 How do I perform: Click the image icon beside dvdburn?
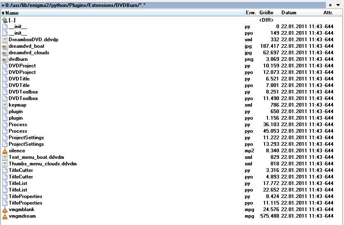[x=4, y=59]
